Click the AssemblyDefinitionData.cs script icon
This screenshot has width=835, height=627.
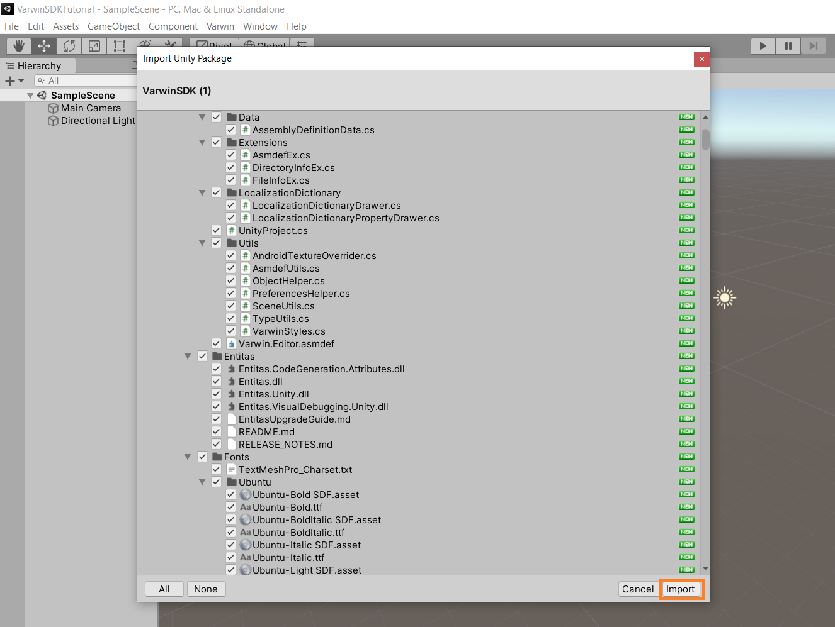click(246, 130)
